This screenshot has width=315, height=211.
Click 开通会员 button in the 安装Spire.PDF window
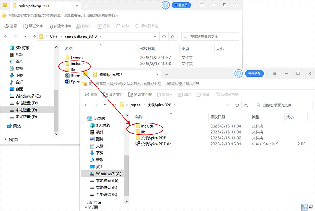tap(254, 74)
